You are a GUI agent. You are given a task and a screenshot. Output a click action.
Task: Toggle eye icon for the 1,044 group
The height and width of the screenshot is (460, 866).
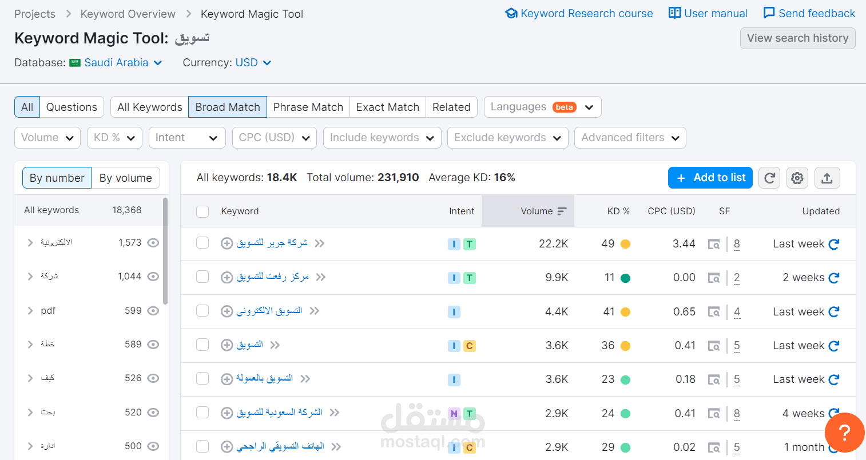pyautogui.click(x=153, y=277)
